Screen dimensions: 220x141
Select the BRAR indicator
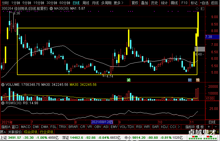coord(73,127)
